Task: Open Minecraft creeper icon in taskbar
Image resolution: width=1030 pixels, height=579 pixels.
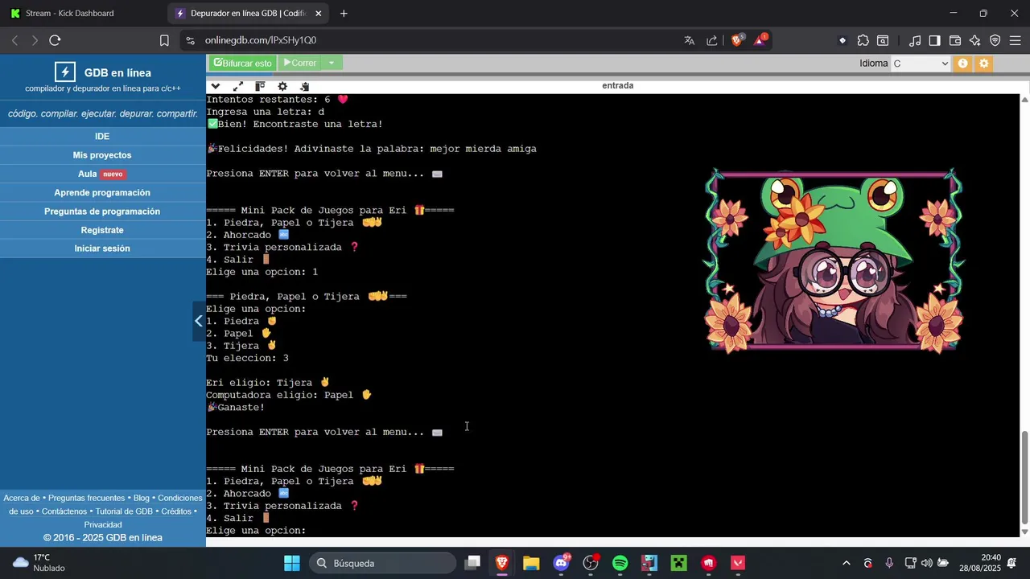Action: (x=678, y=563)
